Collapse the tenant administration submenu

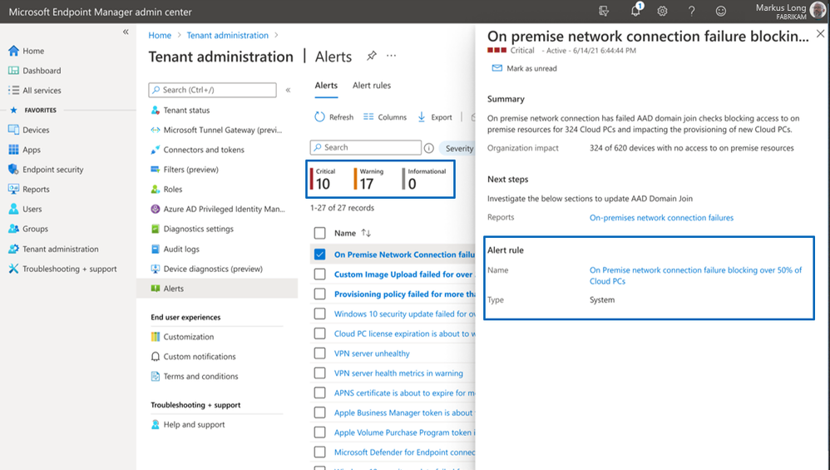(288, 90)
